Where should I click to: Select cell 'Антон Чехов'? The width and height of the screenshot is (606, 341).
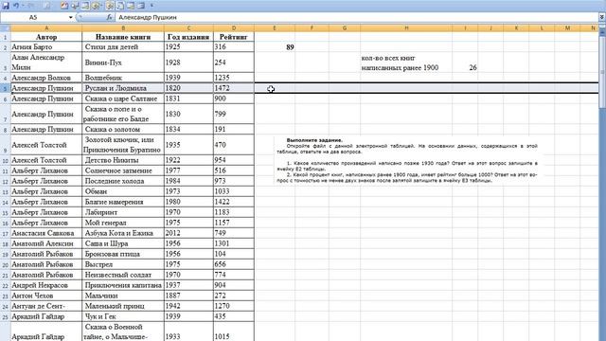click(x=46, y=296)
